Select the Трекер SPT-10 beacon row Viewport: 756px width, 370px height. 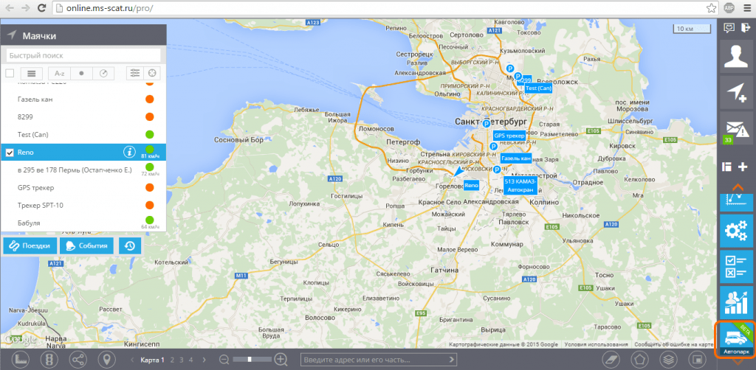tap(83, 206)
